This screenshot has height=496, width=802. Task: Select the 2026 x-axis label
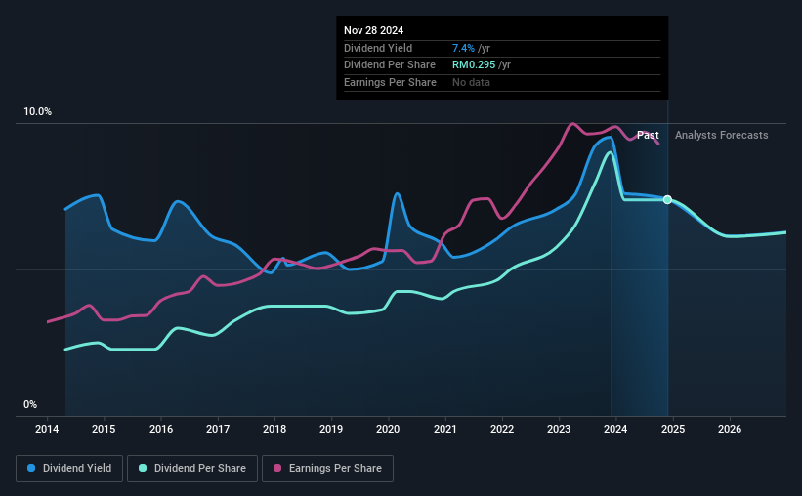pos(730,429)
